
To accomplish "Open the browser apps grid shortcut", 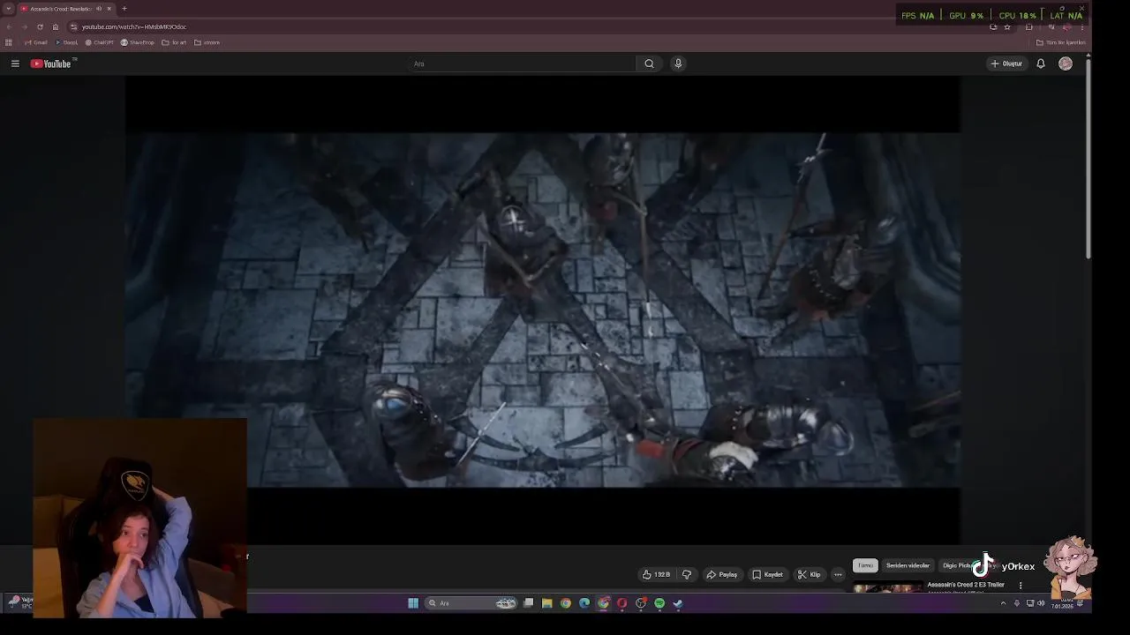I will [x=9, y=42].
